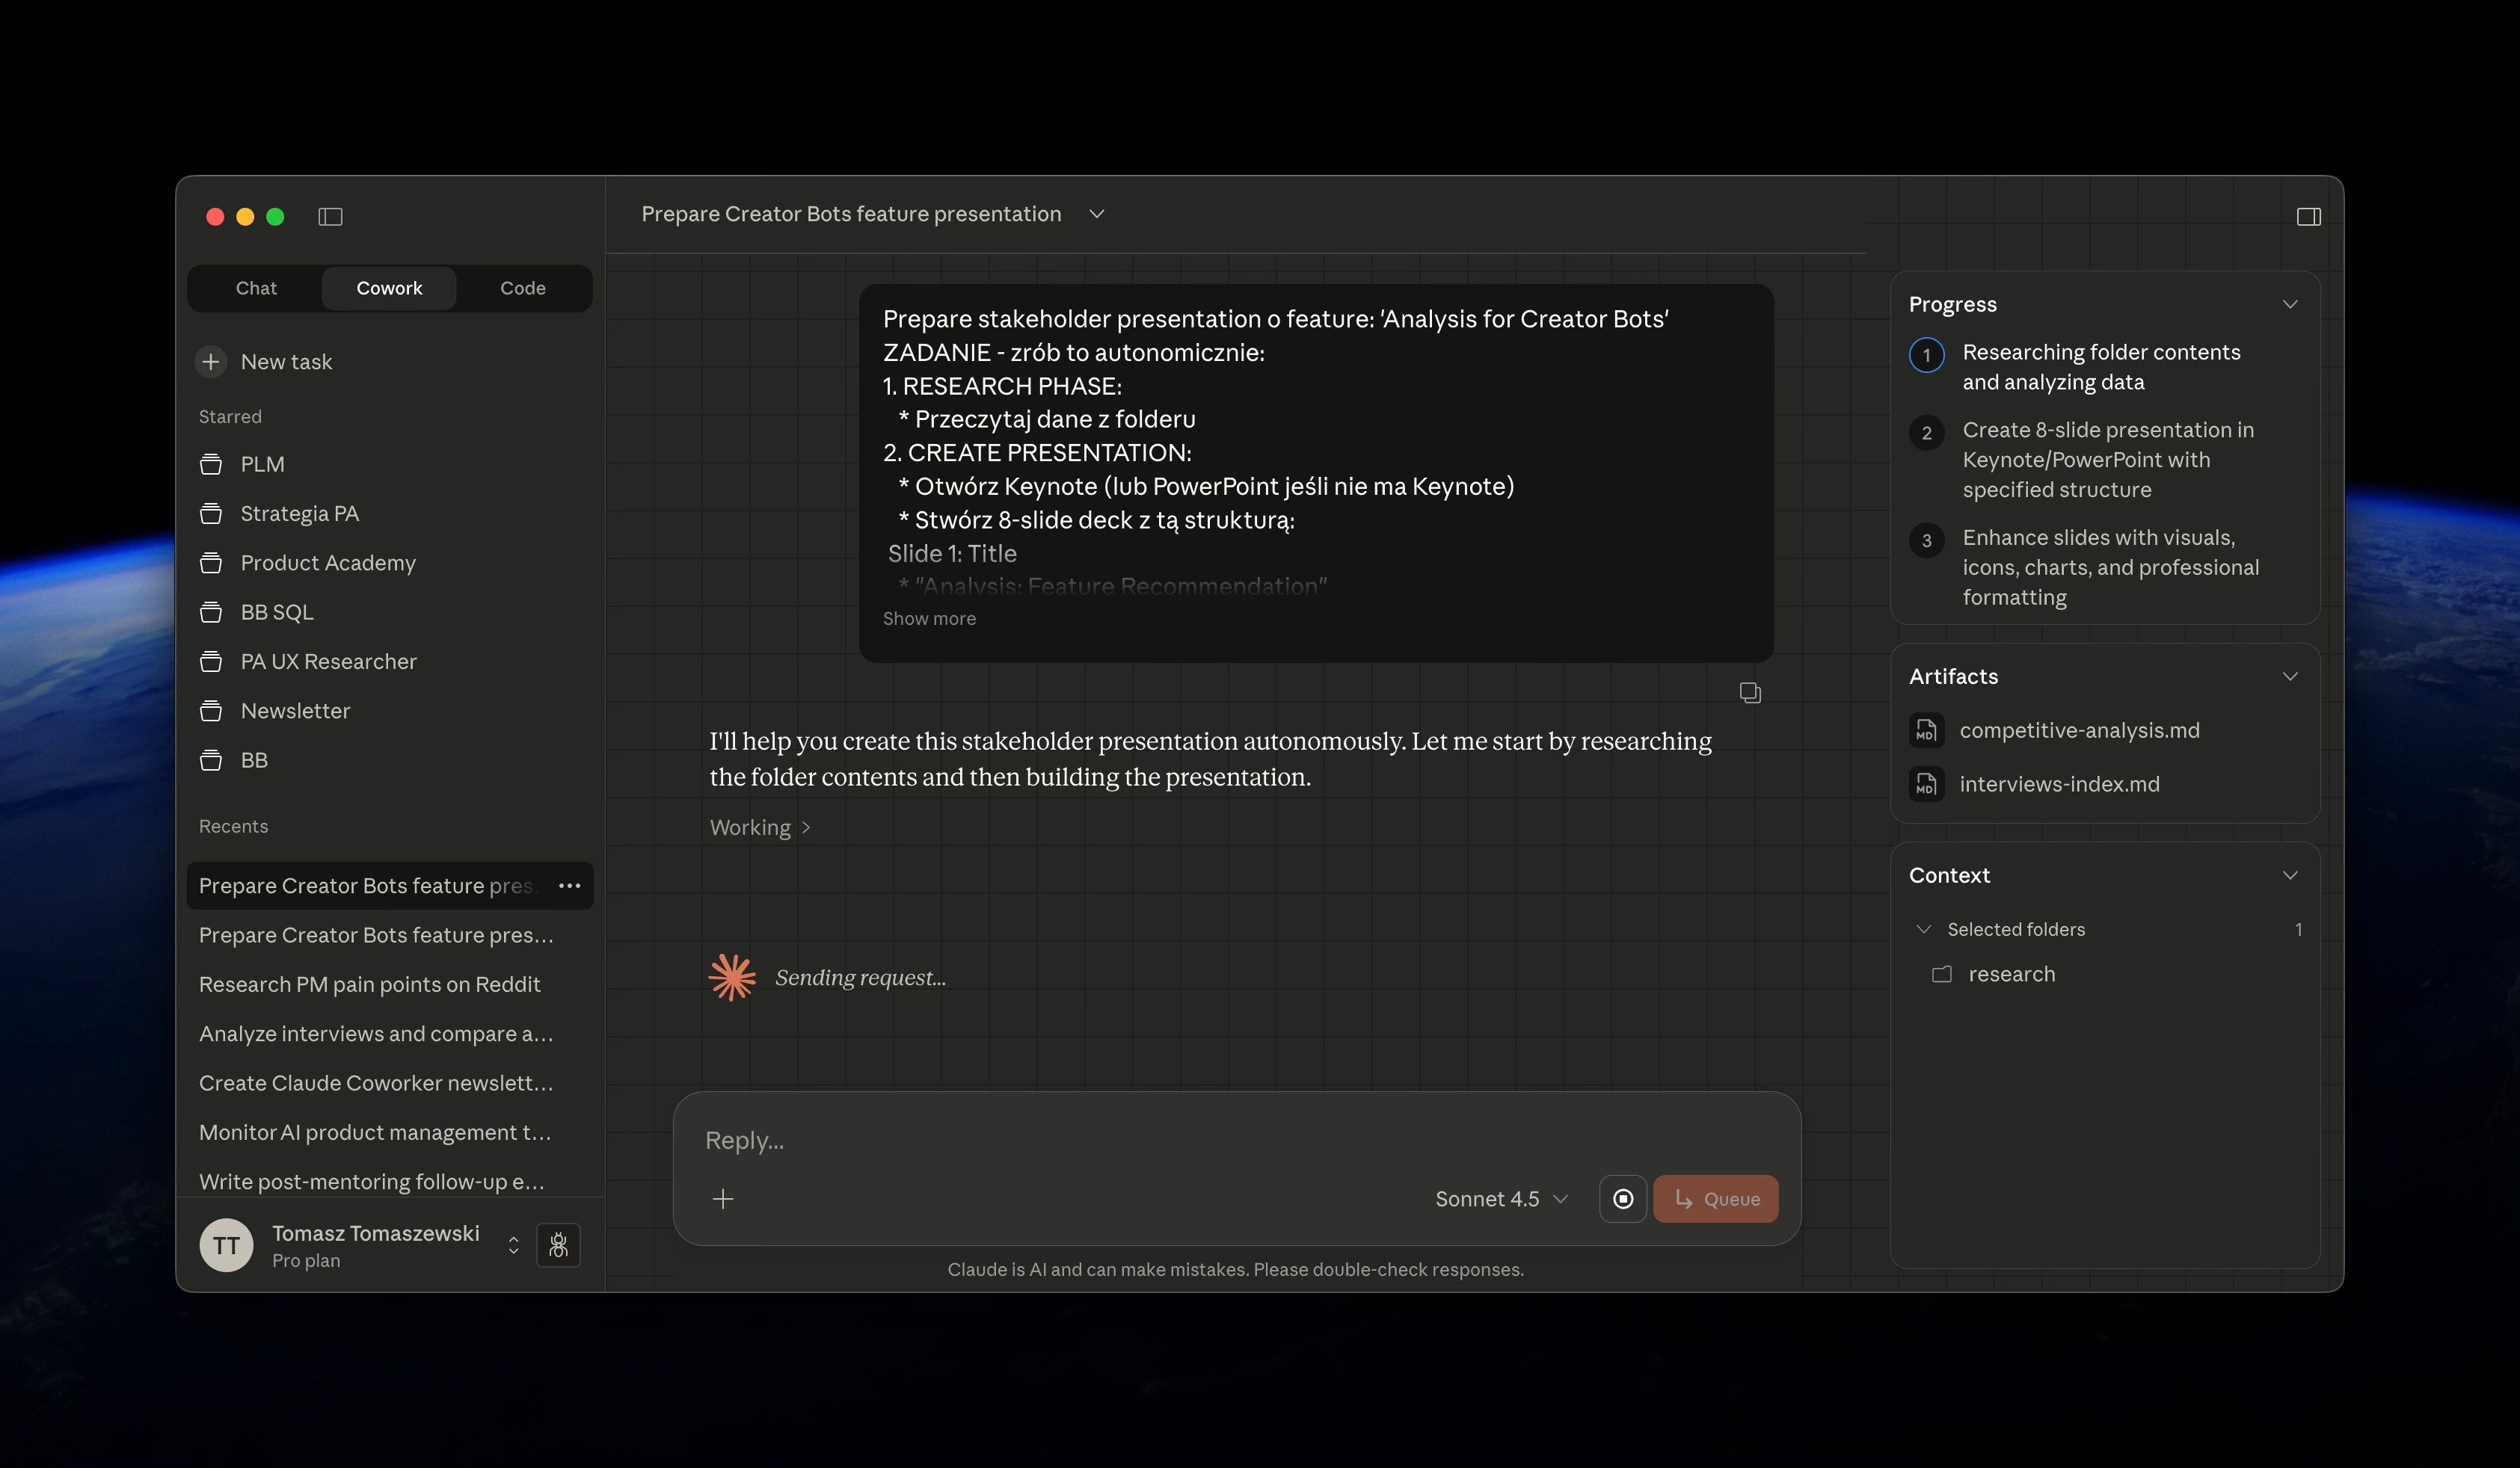Image resolution: width=2520 pixels, height=1468 pixels.
Task: Toggle the right side panel icon
Action: pos(2308,217)
